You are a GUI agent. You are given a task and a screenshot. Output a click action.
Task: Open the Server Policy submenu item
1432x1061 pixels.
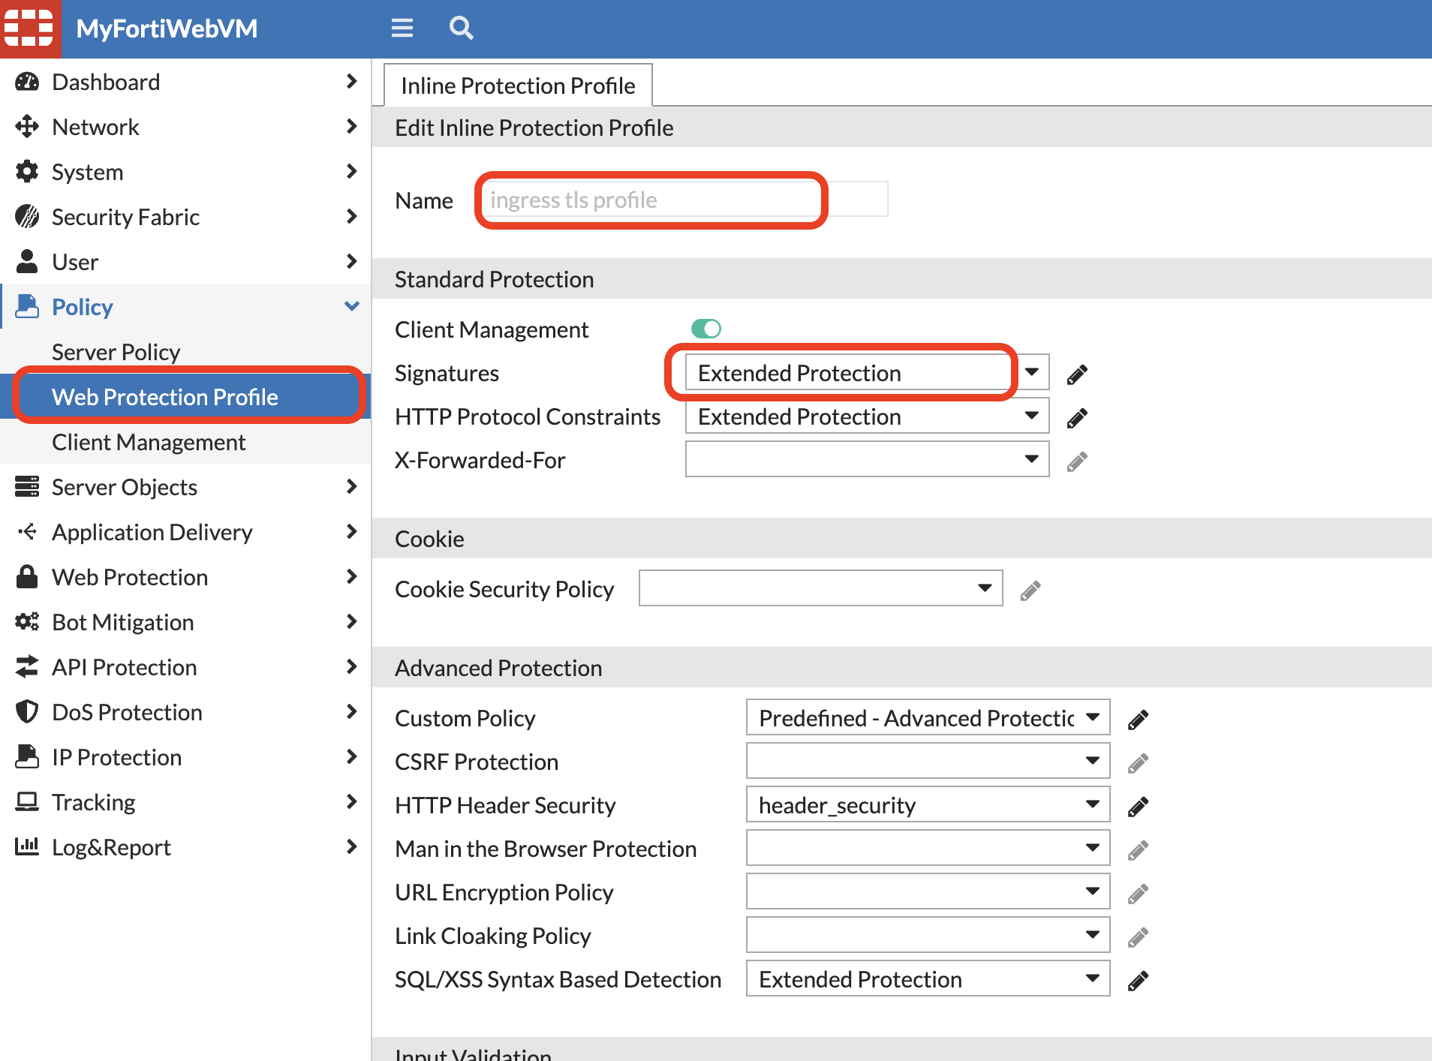(x=185, y=352)
